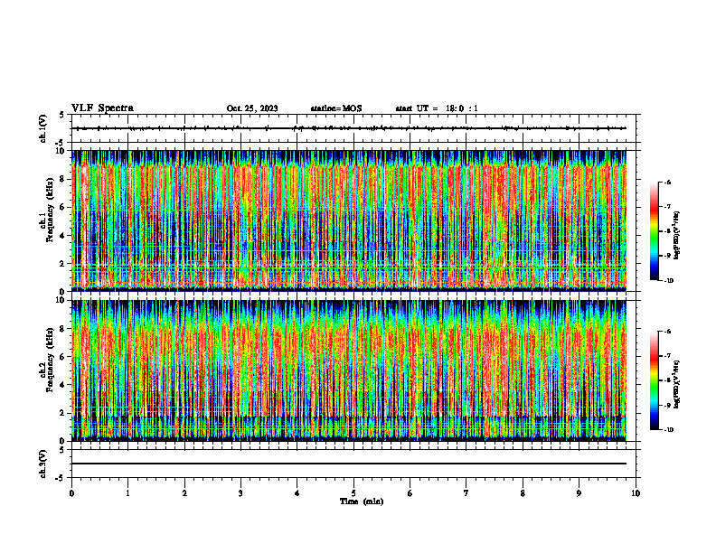Click the "8" kHz tick of ch.1 spectrogram
Screen dimensions: 716x553
[62, 179]
